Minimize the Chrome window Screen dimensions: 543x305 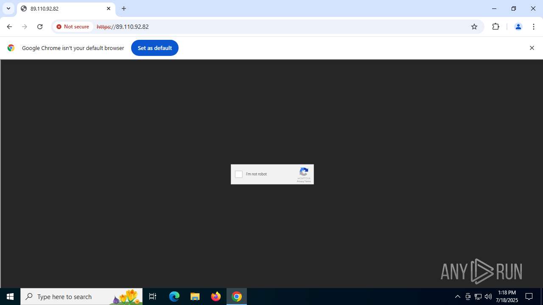pos(494,8)
